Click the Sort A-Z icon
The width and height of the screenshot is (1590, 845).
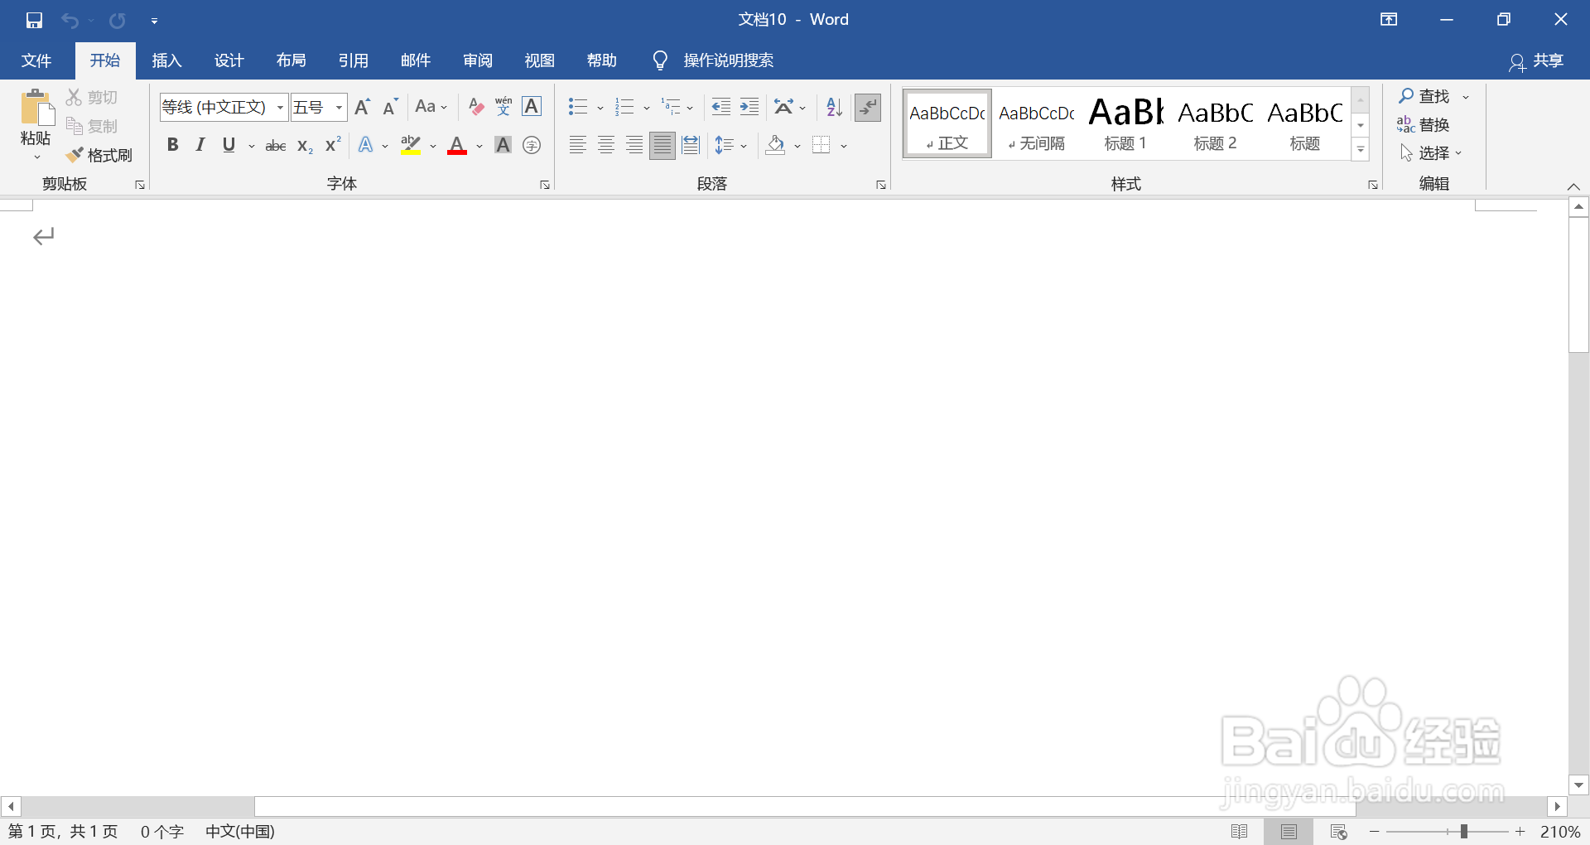pos(834,107)
